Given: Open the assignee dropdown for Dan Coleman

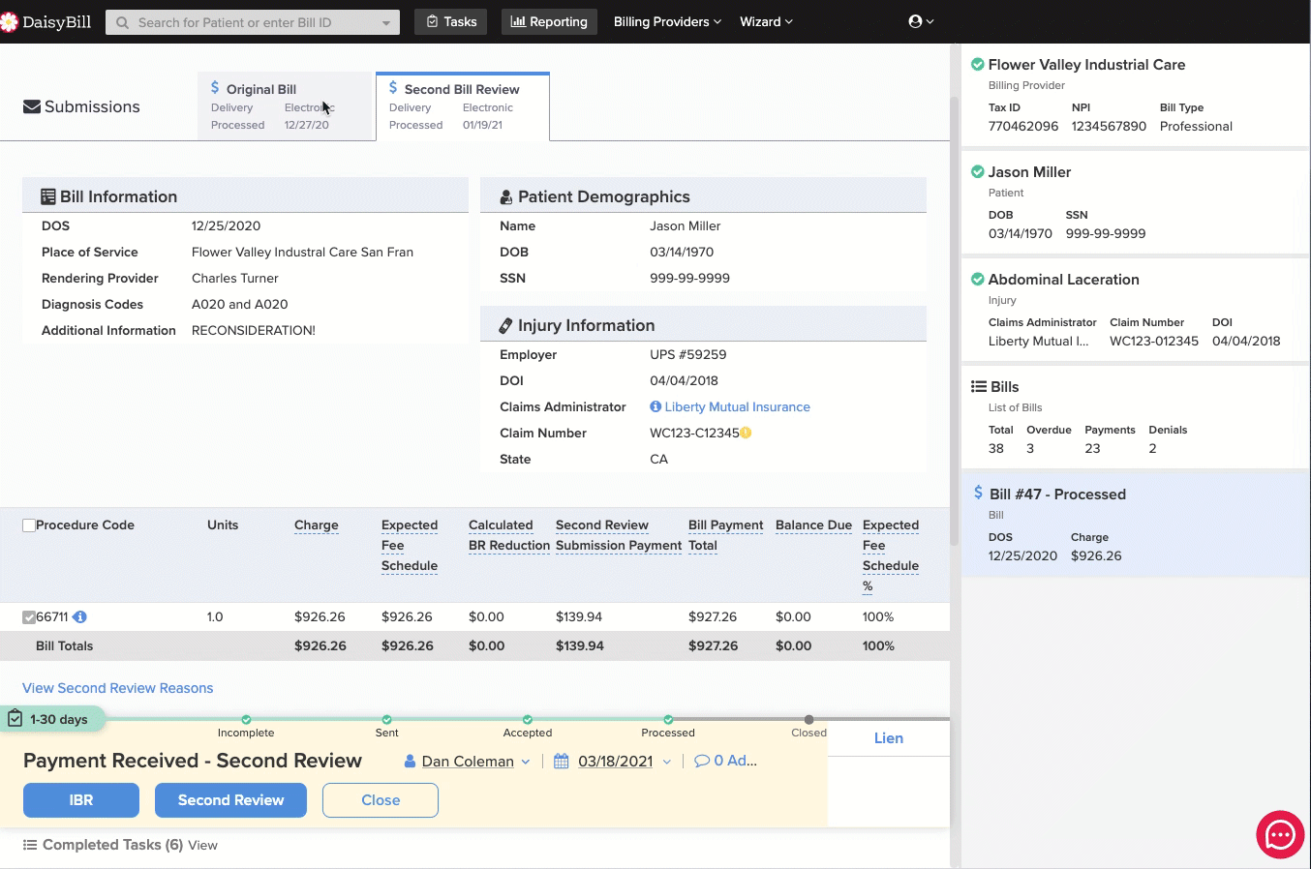Looking at the screenshot, I should pyautogui.click(x=526, y=762).
